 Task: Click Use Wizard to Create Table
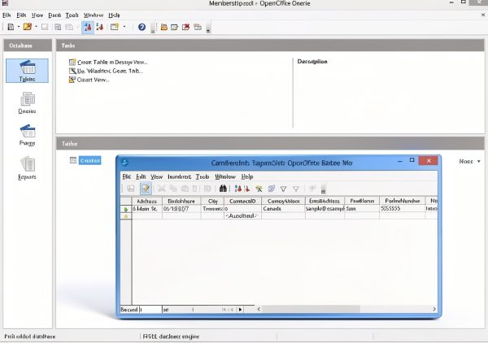pos(106,71)
